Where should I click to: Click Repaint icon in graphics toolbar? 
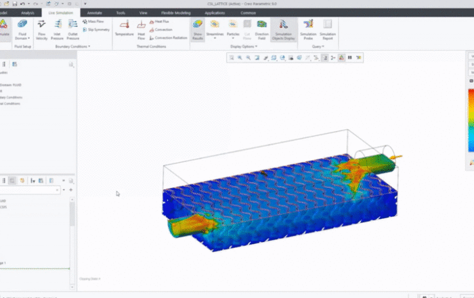(257, 57)
